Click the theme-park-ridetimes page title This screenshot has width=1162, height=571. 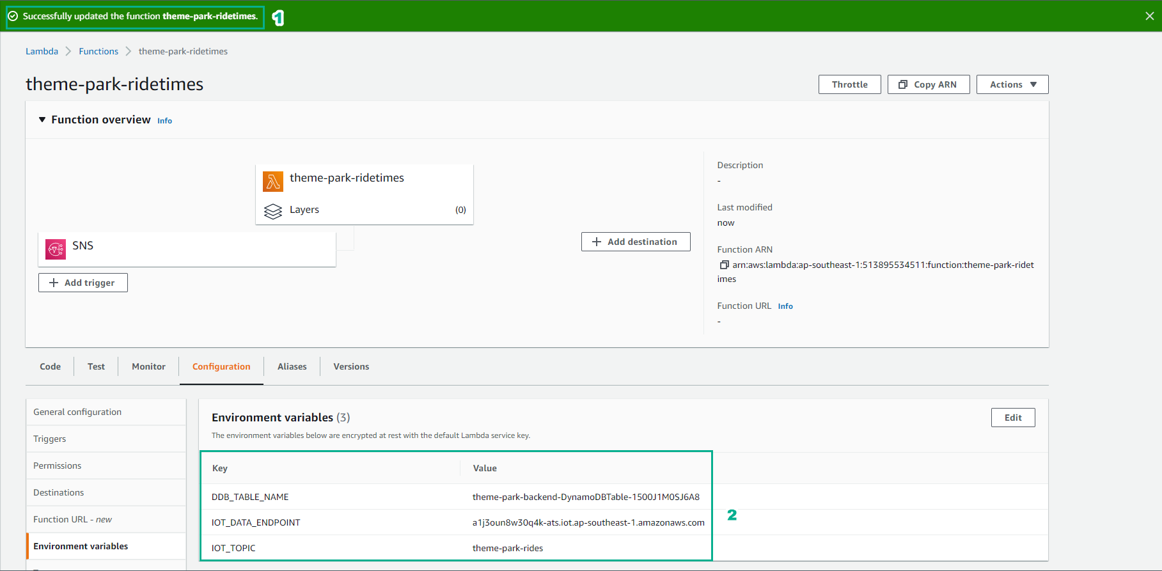pos(114,84)
